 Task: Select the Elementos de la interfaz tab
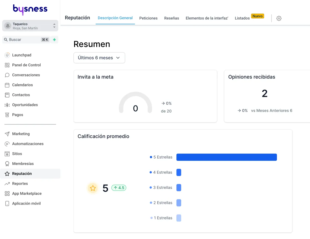point(207,18)
